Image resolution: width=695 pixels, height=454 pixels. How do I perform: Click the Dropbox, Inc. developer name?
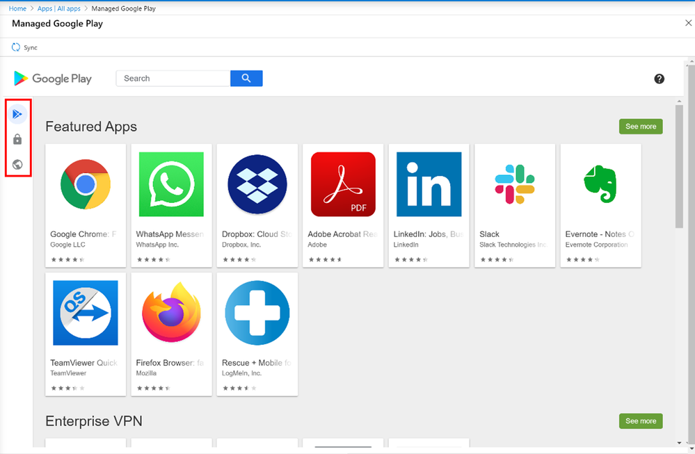point(241,245)
